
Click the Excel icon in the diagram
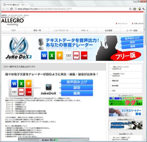[21, 84]
